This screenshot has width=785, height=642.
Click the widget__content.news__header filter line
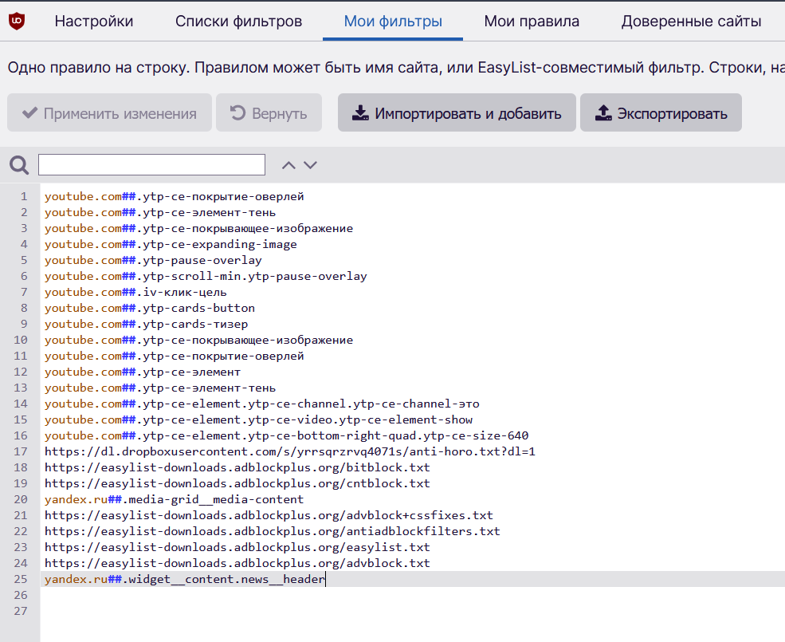point(185,579)
